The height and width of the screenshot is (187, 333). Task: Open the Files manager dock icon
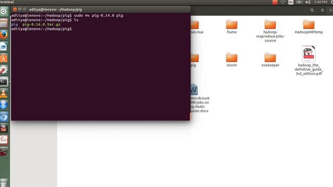[x=4, y=23]
